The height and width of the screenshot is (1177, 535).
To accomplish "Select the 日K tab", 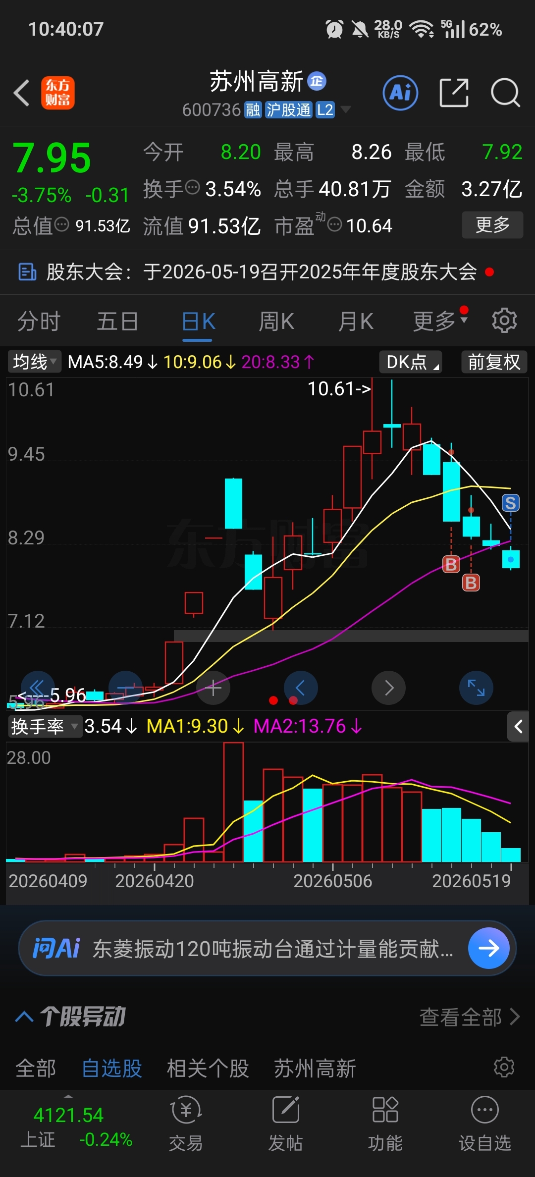I will [x=198, y=321].
